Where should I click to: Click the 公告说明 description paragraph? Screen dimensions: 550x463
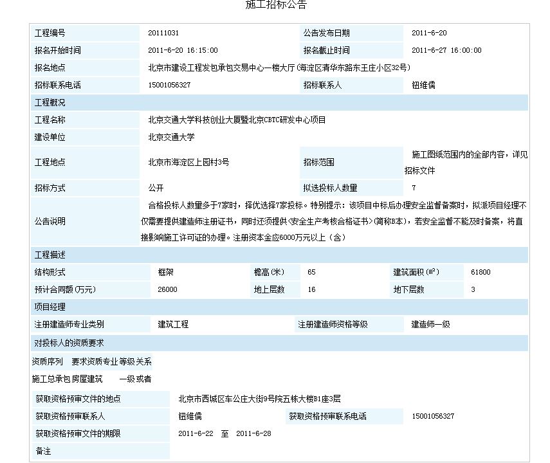click(337, 221)
